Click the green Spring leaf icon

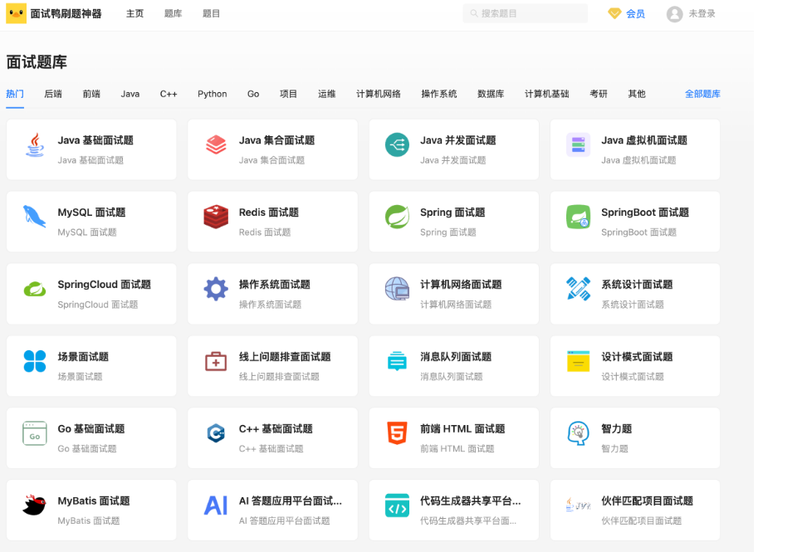[398, 217]
